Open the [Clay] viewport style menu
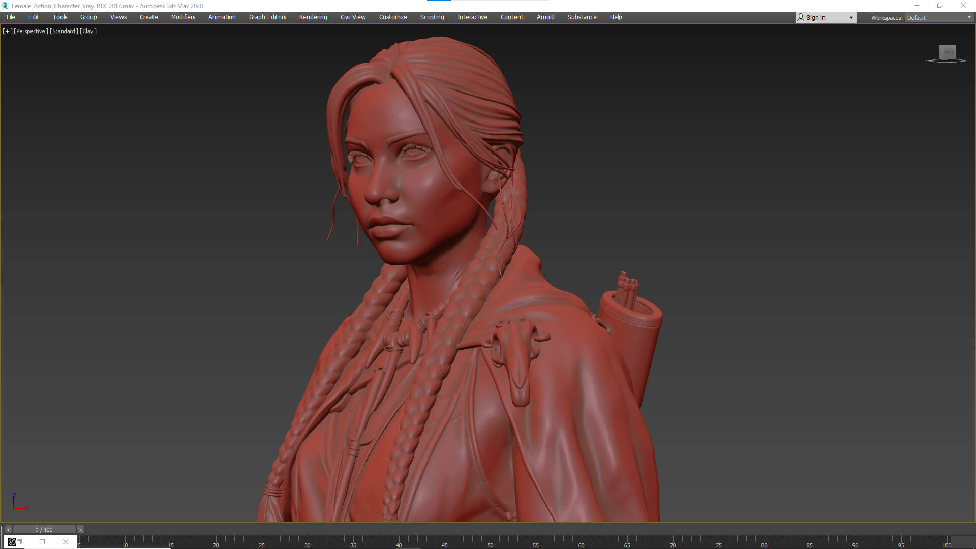The width and height of the screenshot is (976, 549). click(88, 31)
